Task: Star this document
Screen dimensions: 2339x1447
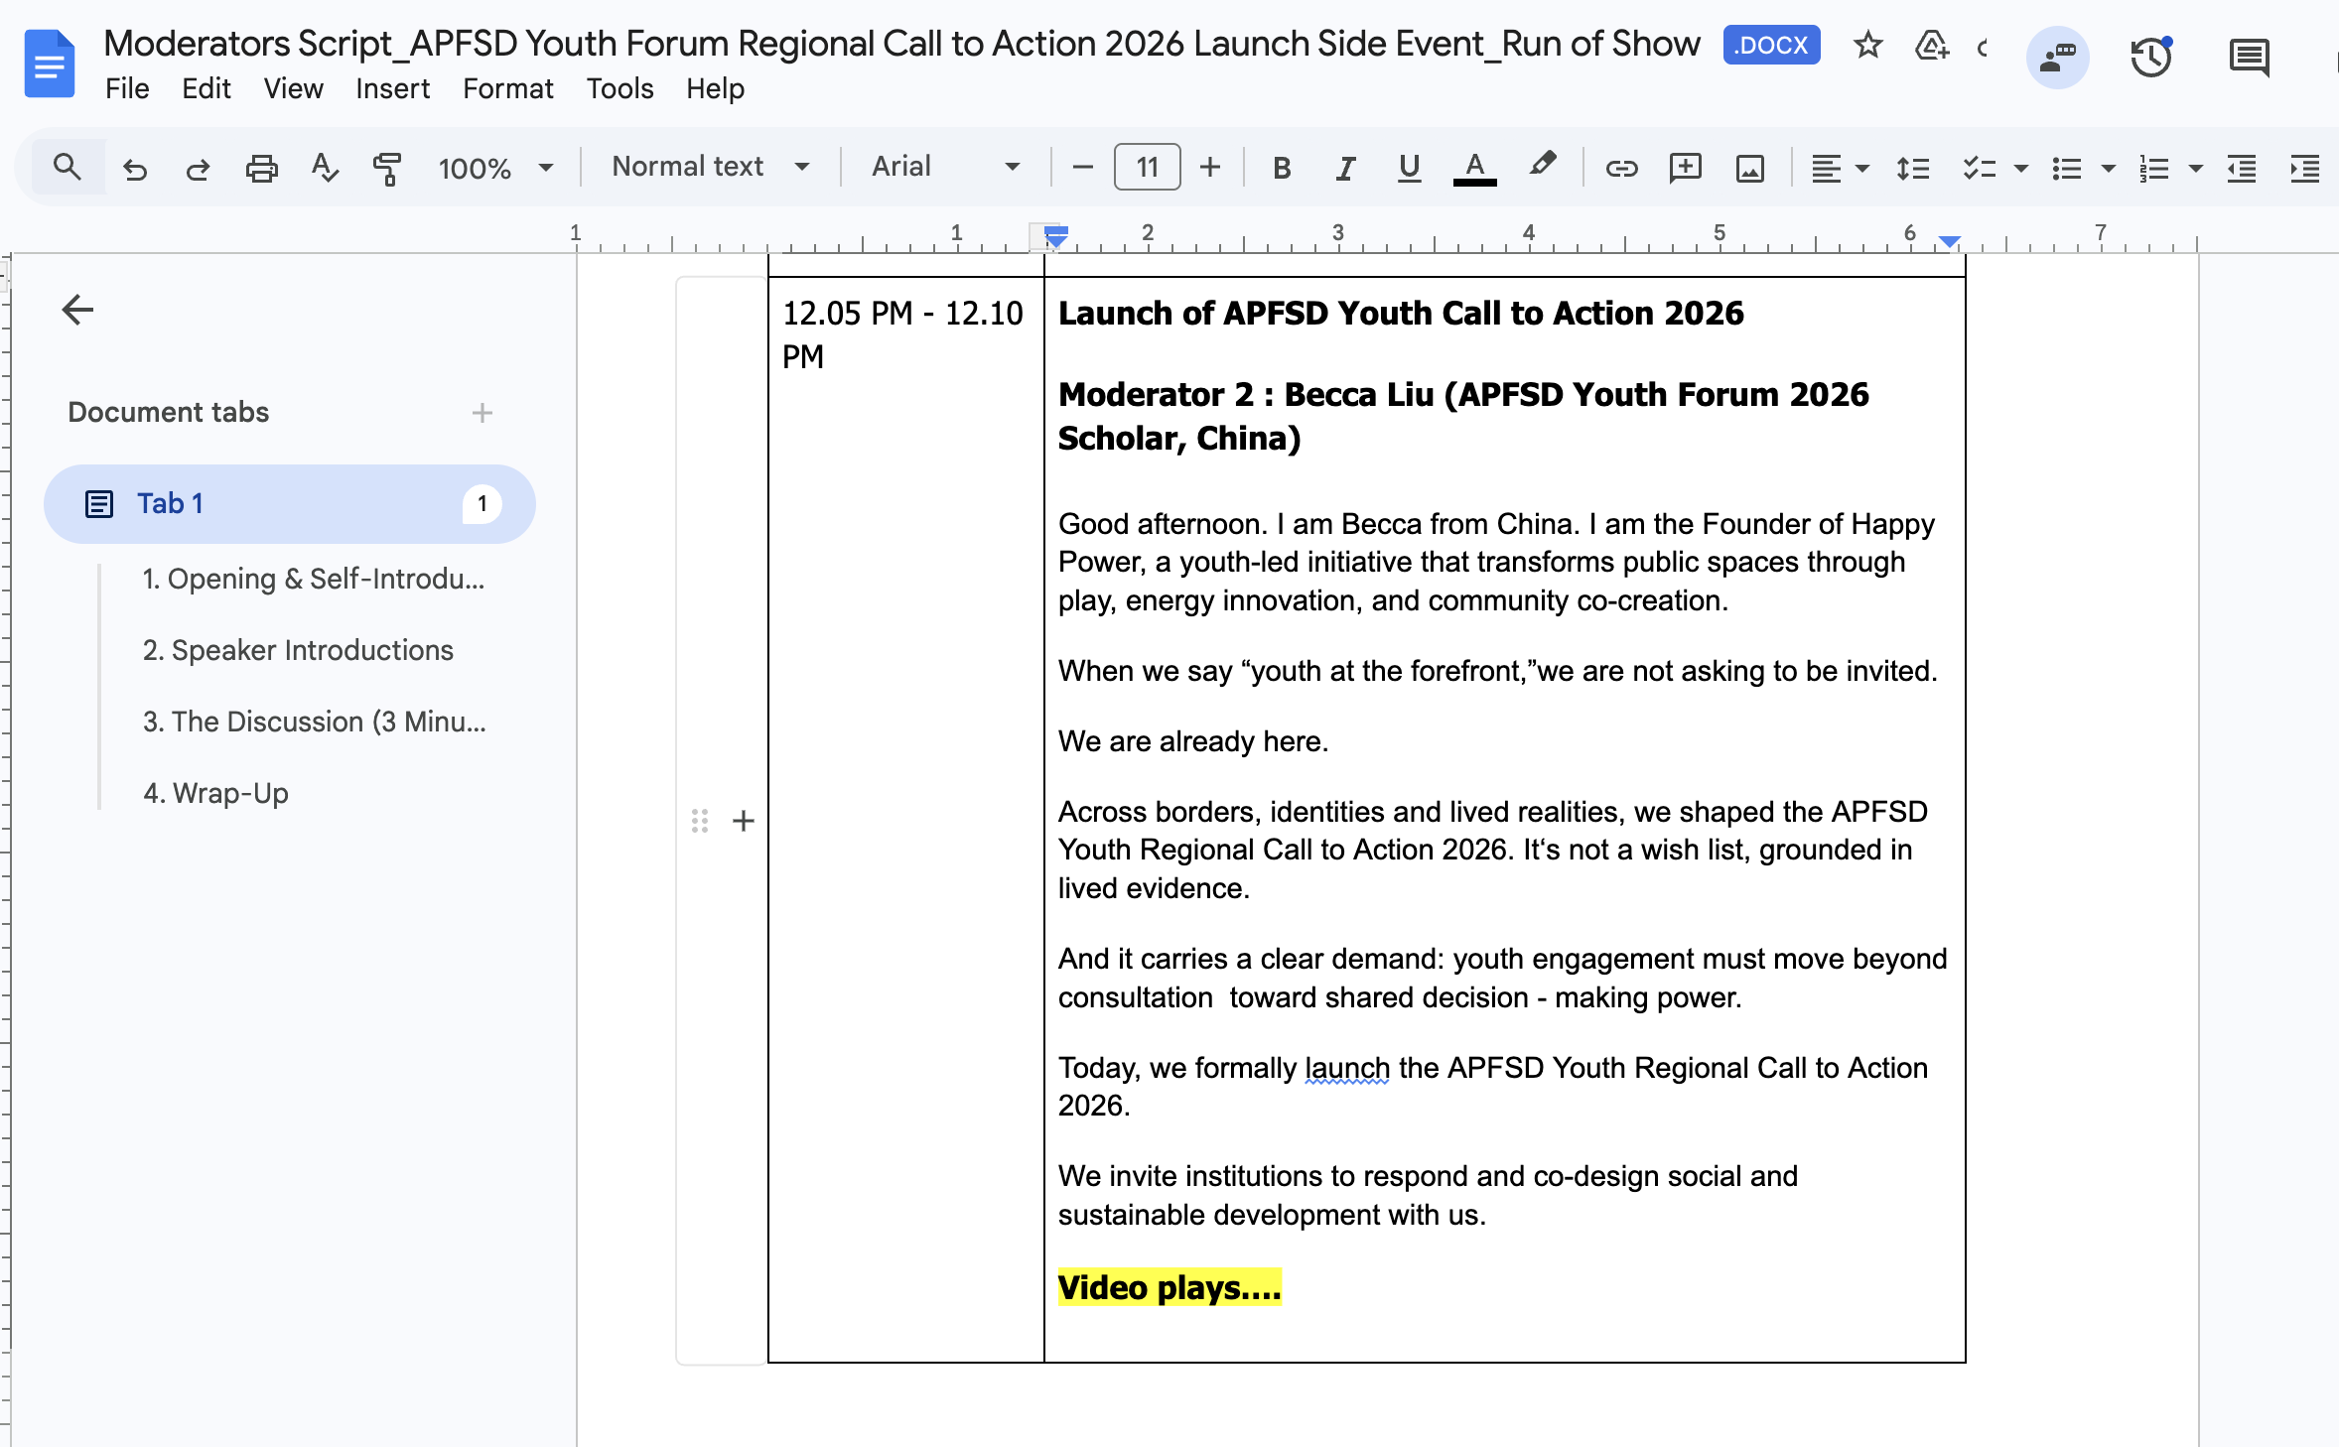Action: (x=1867, y=46)
